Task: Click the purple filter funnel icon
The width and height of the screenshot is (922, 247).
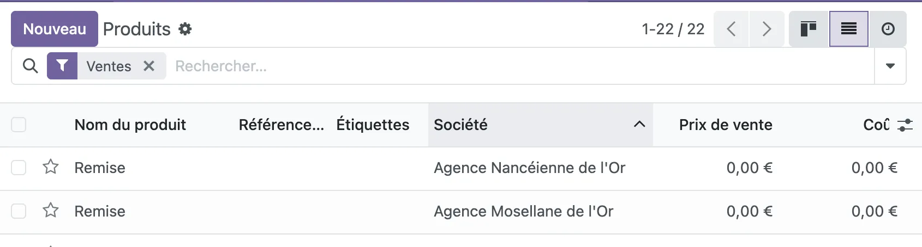Action: click(x=62, y=66)
